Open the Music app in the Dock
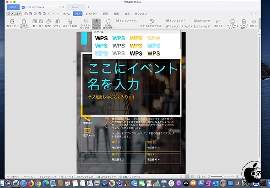Image resolution: width=270 pixels, height=188 pixels. click(171, 183)
